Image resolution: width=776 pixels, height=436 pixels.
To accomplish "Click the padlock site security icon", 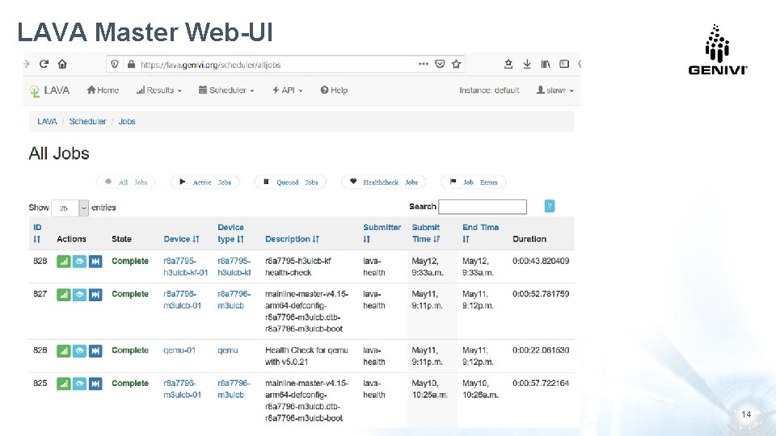I will [131, 65].
